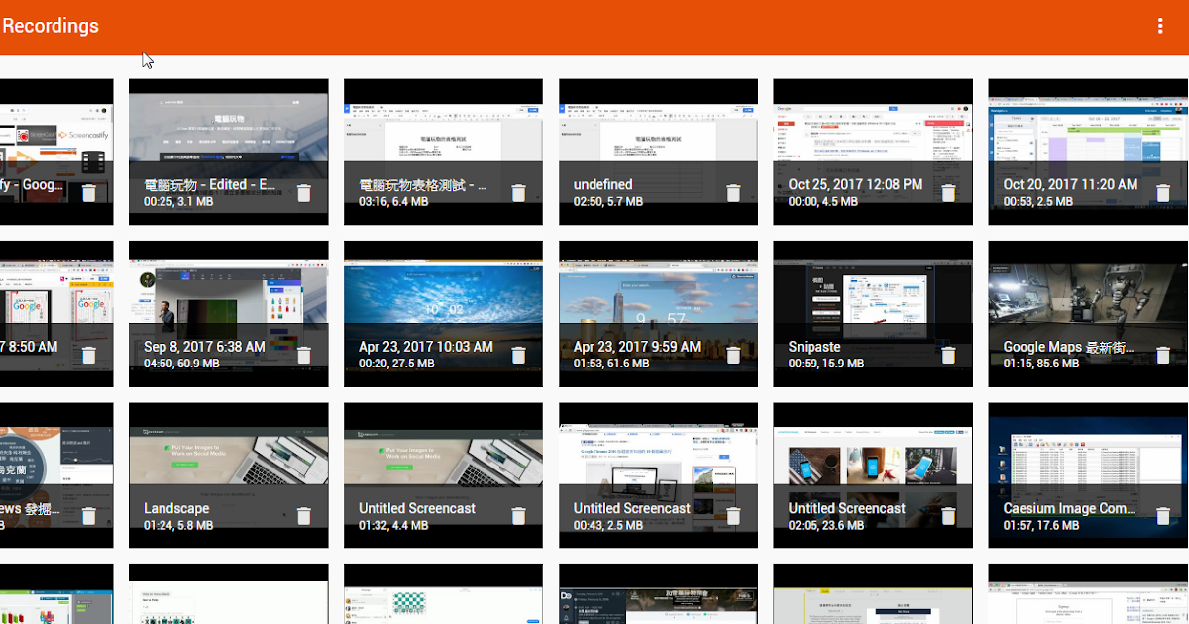
Task: Select the 'Oct 25, 2017 12:08 PM' title
Action: [855, 185]
